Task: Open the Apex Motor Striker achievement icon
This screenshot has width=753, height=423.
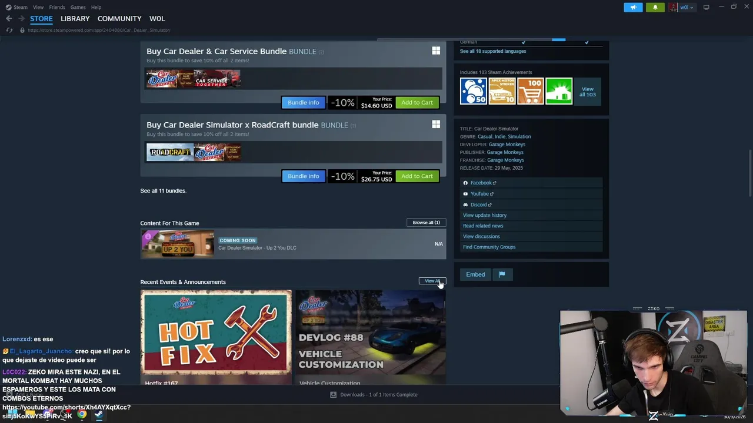Action: pyautogui.click(x=502, y=91)
